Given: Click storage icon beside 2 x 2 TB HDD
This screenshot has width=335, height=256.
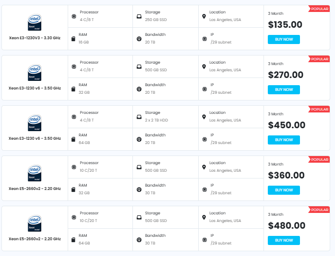Looking at the screenshot, I should pyautogui.click(x=139, y=117).
